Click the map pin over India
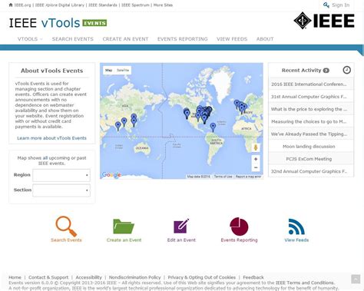This screenshot has height=291, width=364. click(118, 126)
